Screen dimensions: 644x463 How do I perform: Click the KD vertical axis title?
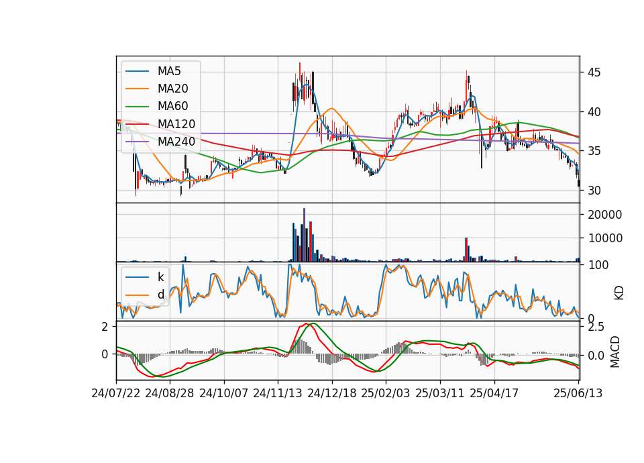tap(619, 293)
